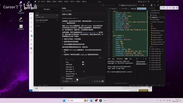Click the rgba(255,255,255,0.3) color swatch
This screenshot has height=103, width=183.
click(126, 51)
